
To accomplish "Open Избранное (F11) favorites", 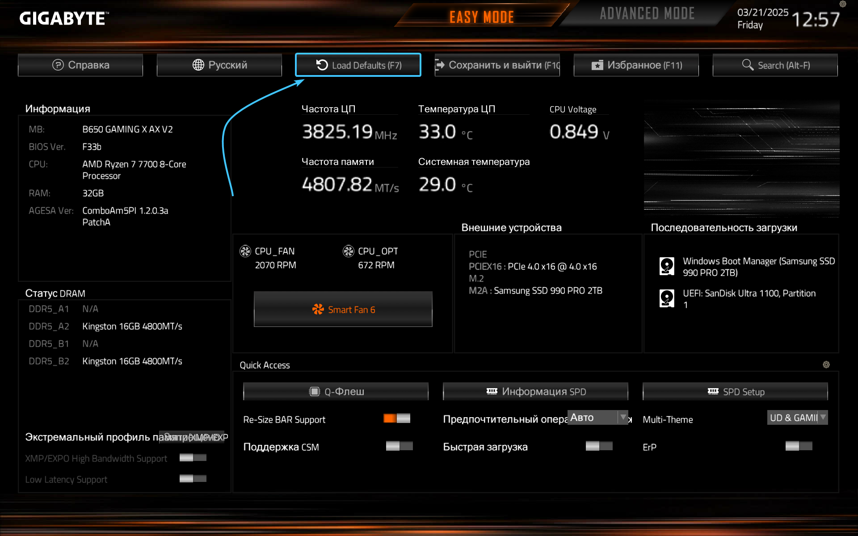I will tap(636, 65).
